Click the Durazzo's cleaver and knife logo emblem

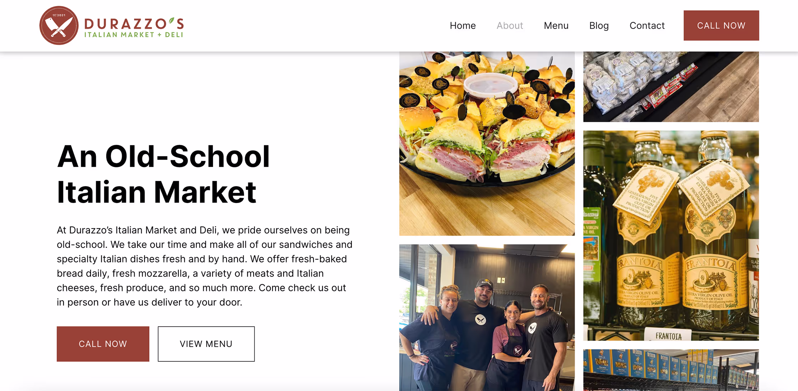click(59, 25)
